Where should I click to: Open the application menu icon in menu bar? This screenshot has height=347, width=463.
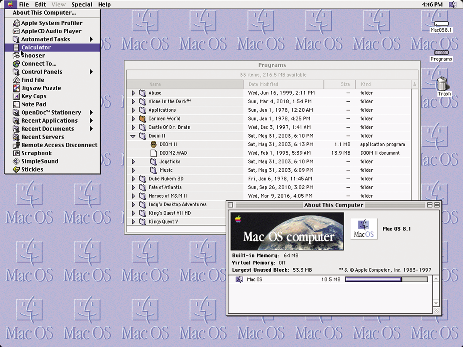[x=453, y=5]
